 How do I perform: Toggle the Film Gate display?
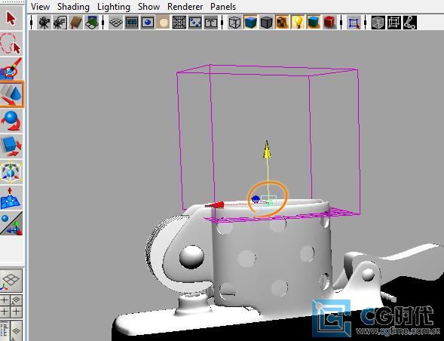coord(132,23)
